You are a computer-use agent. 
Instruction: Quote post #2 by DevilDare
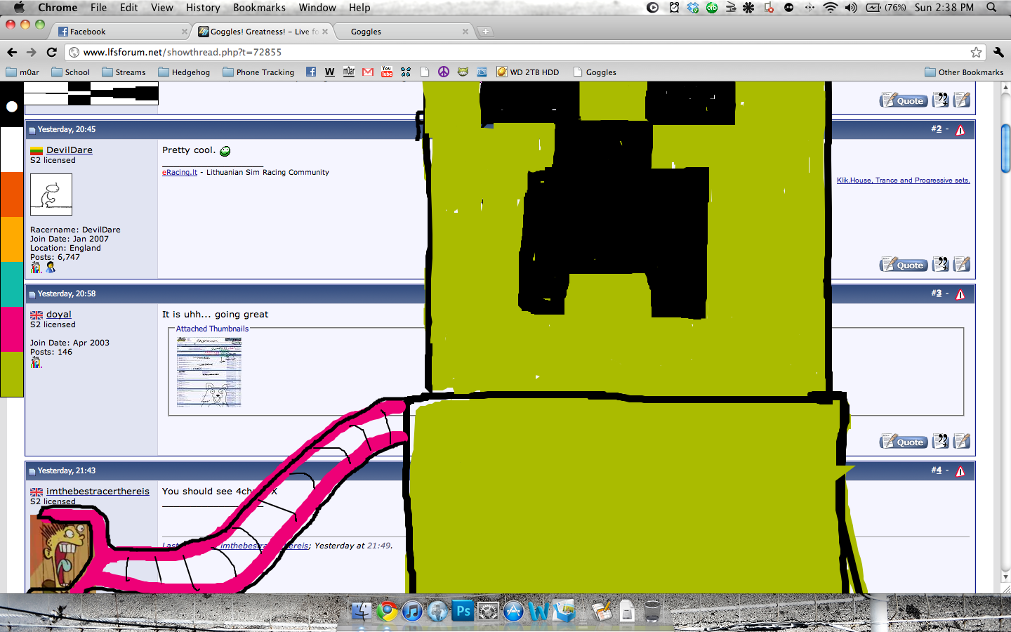pyautogui.click(x=904, y=264)
